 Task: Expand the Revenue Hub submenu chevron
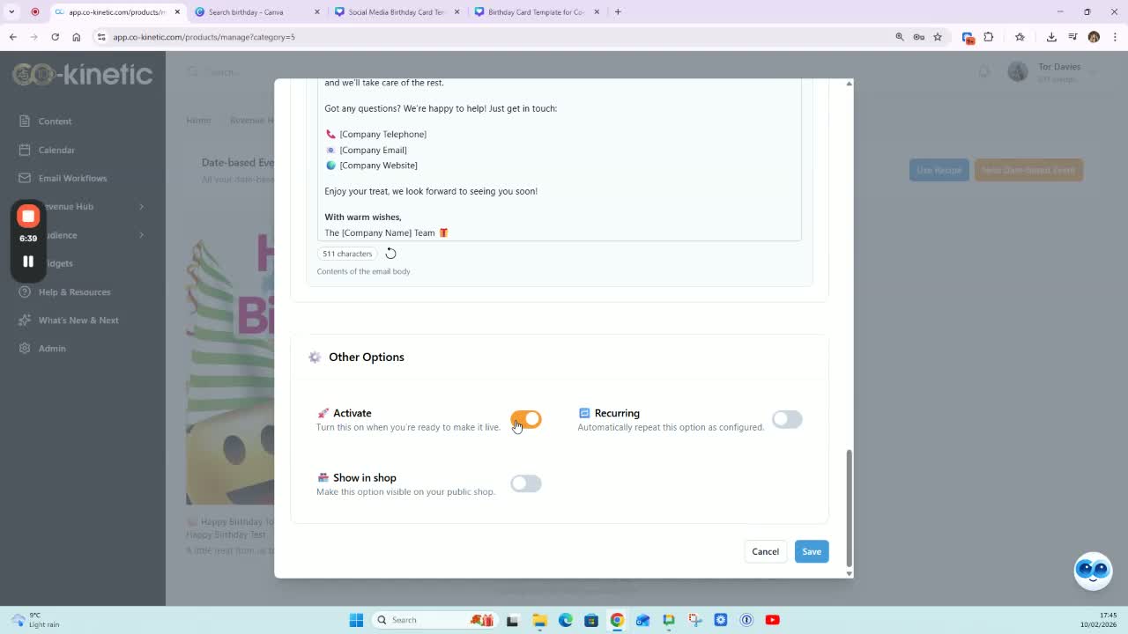click(141, 206)
